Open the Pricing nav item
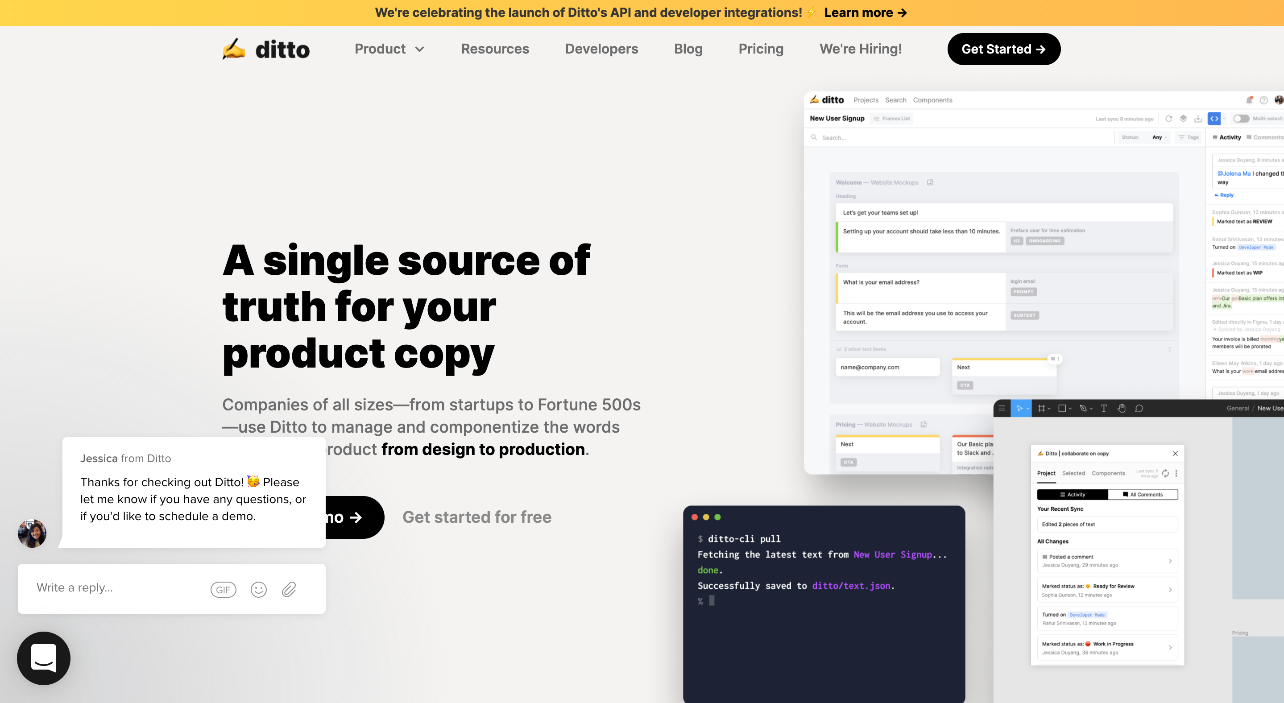The width and height of the screenshot is (1284, 703). coord(761,49)
